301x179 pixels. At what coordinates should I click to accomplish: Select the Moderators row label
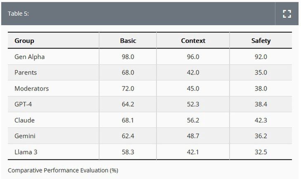point(31,88)
